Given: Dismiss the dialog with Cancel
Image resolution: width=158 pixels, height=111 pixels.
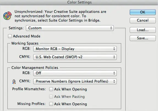Looking at the screenshot, I should [x=143, y=20].
